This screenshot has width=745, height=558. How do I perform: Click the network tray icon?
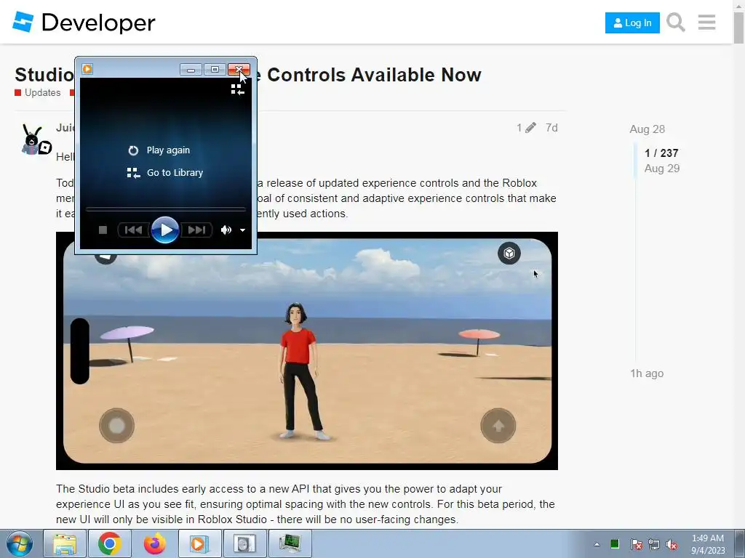[x=654, y=544]
